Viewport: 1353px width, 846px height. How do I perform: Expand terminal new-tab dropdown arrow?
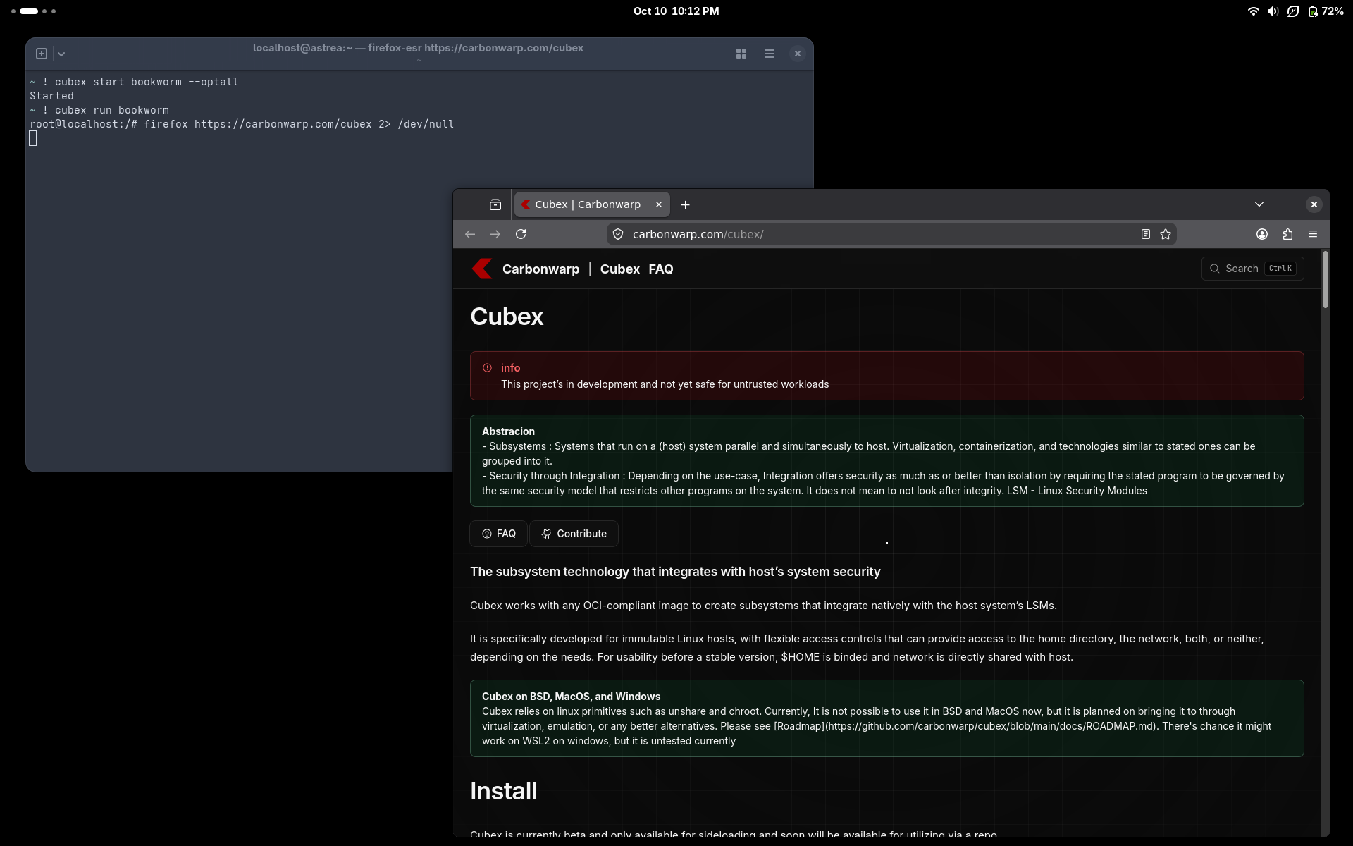point(61,54)
